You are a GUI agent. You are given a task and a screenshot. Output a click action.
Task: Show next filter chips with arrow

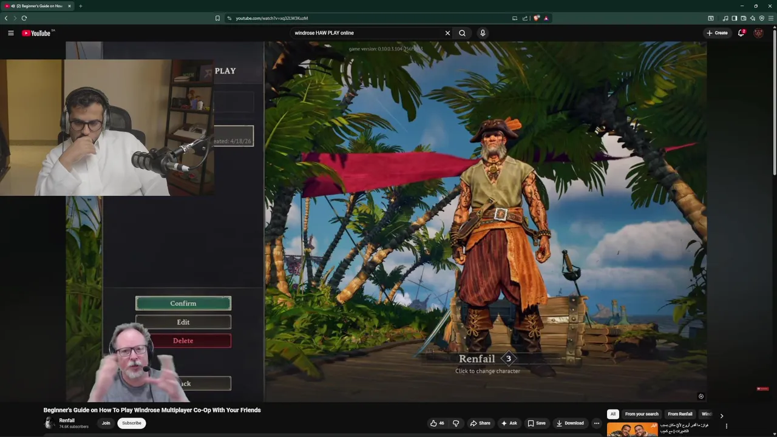721,416
